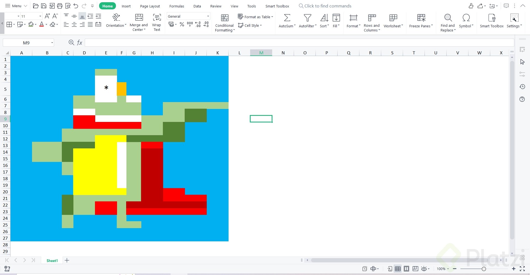Toggle left horizontal alignment
The height and width of the screenshot is (275, 530).
tap(66, 25)
